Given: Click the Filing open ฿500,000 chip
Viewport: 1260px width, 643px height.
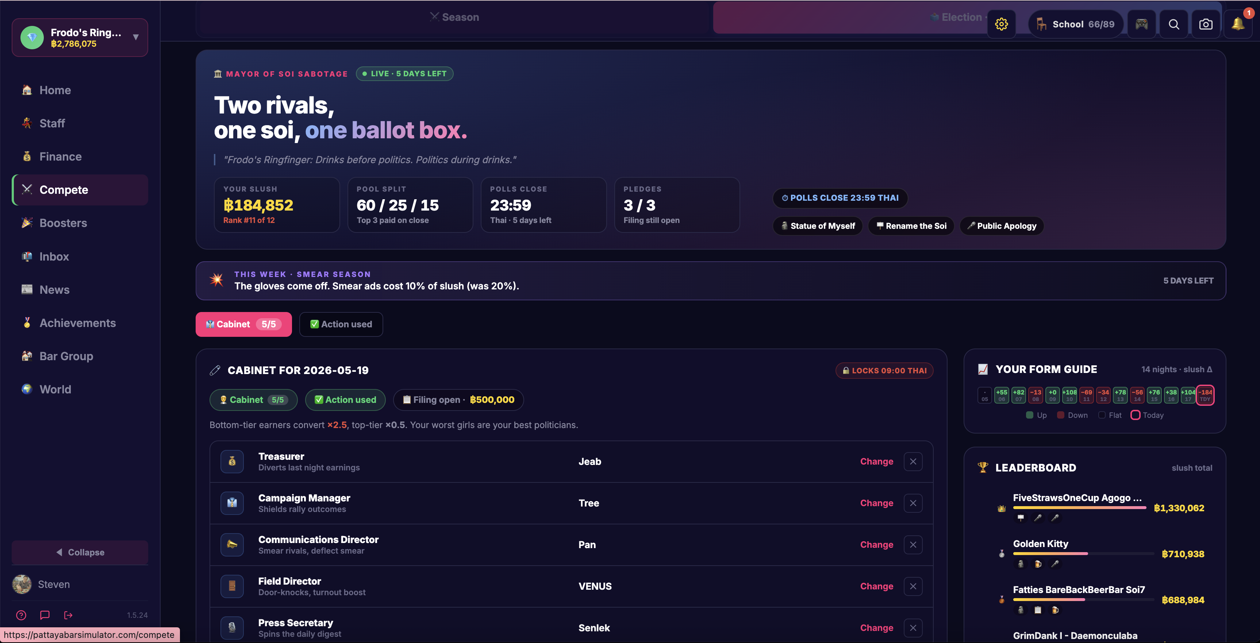Looking at the screenshot, I should [x=458, y=400].
